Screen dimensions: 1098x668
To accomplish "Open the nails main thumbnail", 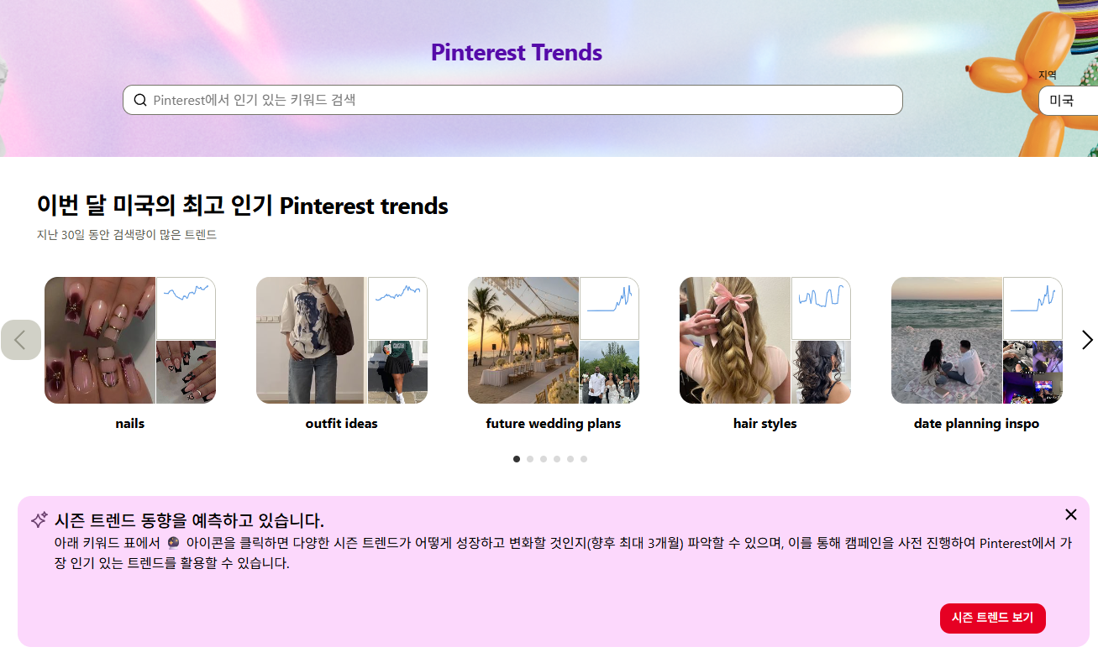I will coord(100,340).
